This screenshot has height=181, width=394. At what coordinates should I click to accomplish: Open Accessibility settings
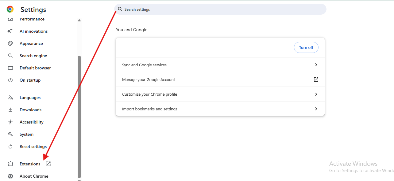click(x=32, y=122)
